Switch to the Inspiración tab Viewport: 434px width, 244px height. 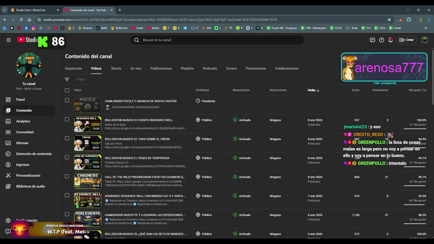(x=74, y=68)
